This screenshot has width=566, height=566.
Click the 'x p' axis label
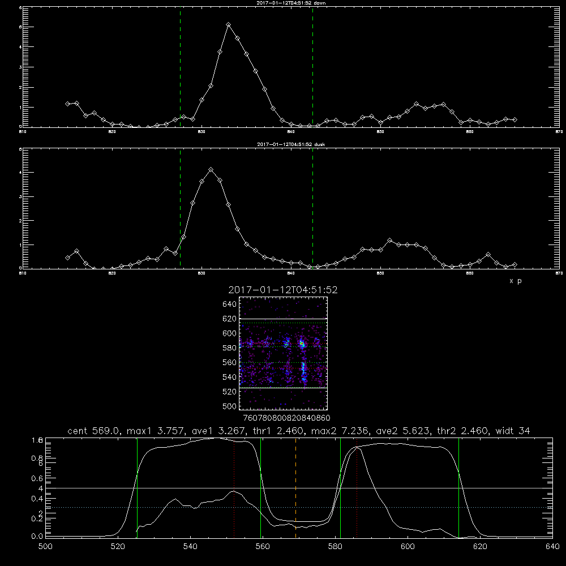(516, 281)
